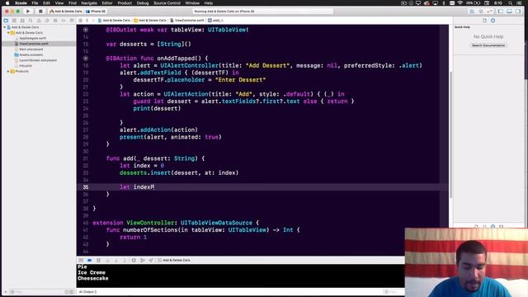Select LaunchScreen.storyboard in the navigator
Image resolution: width=528 pixels, height=297 pixels.
[x=38, y=60]
